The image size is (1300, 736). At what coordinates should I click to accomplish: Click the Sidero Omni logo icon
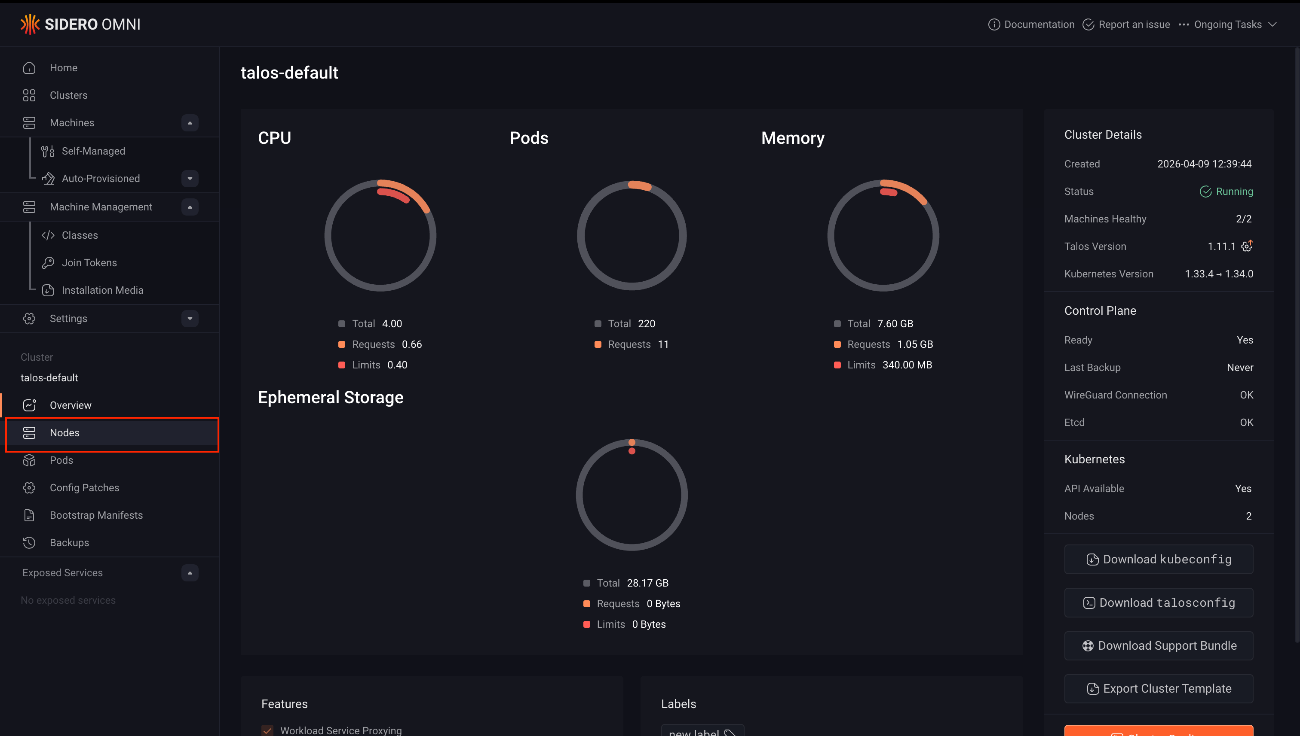tap(30, 24)
